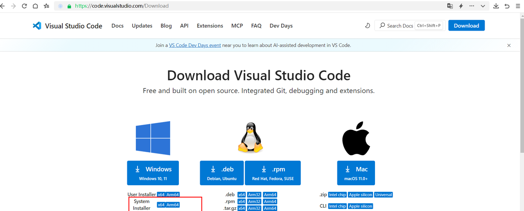524x211 pixels.
Task: Go to the browser home page icon
Action: [x=36, y=6]
